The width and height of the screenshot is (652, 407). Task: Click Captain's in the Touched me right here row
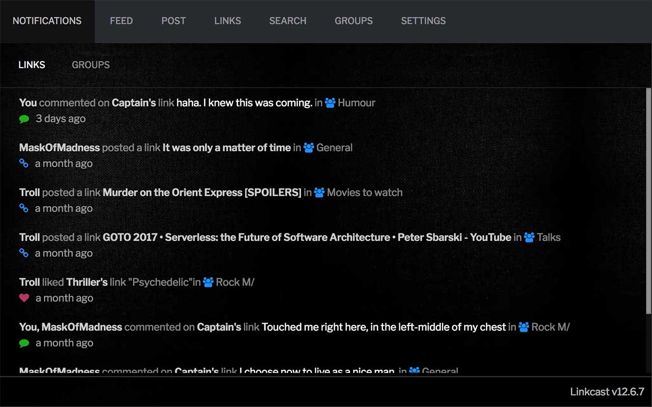point(219,327)
